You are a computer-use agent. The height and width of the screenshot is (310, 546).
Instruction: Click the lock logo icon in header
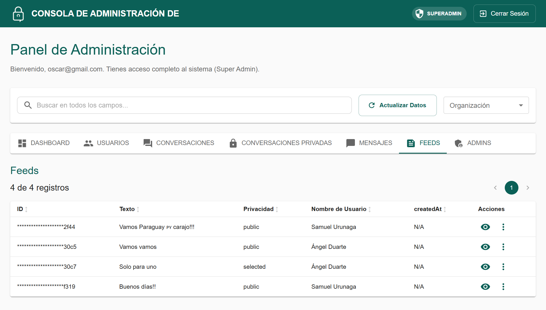pos(18,14)
